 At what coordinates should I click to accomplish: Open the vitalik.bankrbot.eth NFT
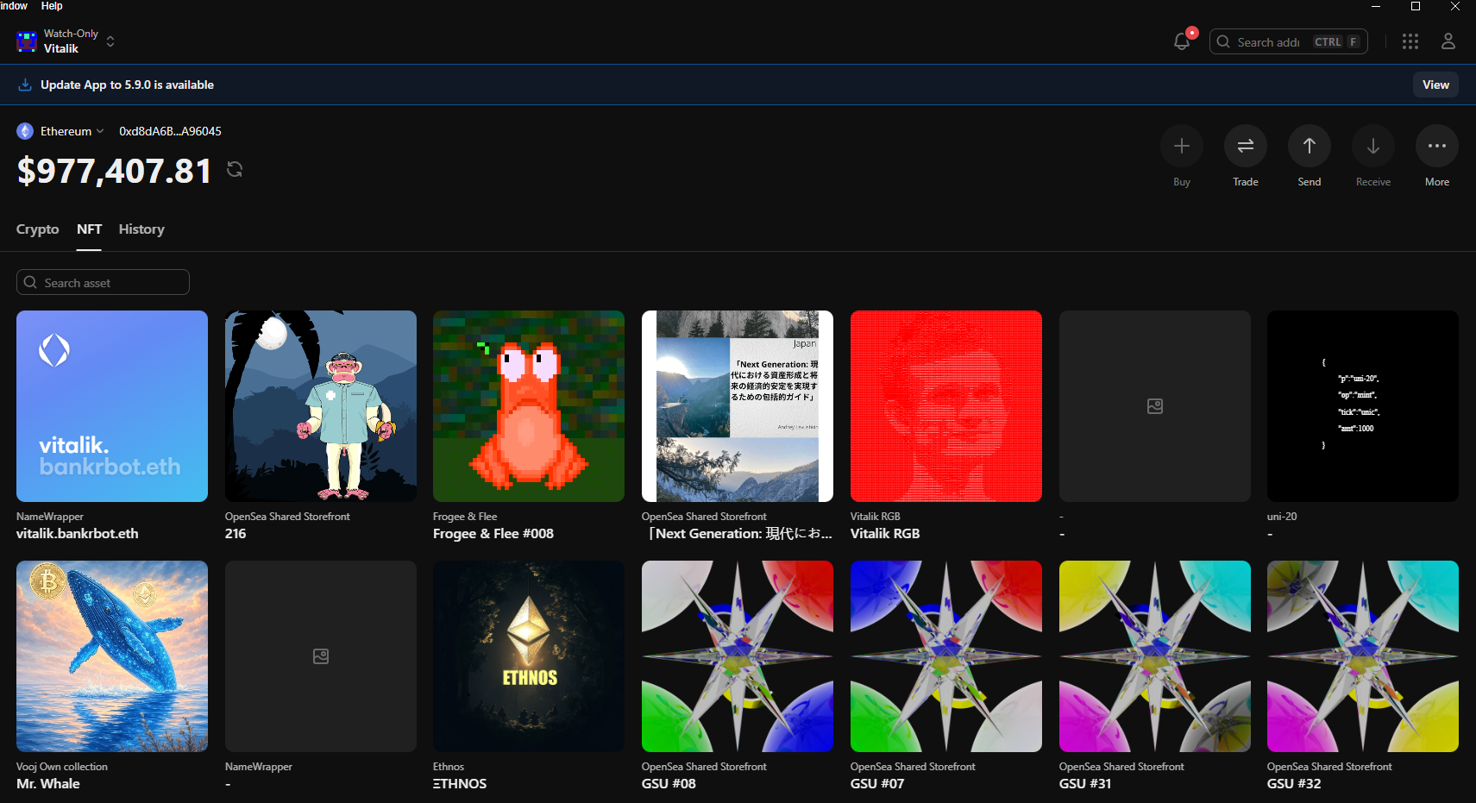(x=112, y=406)
